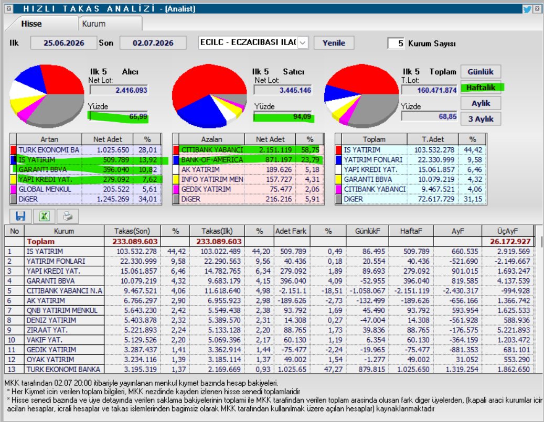
Task: Click the T.Adet column header
Action: point(433,139)
